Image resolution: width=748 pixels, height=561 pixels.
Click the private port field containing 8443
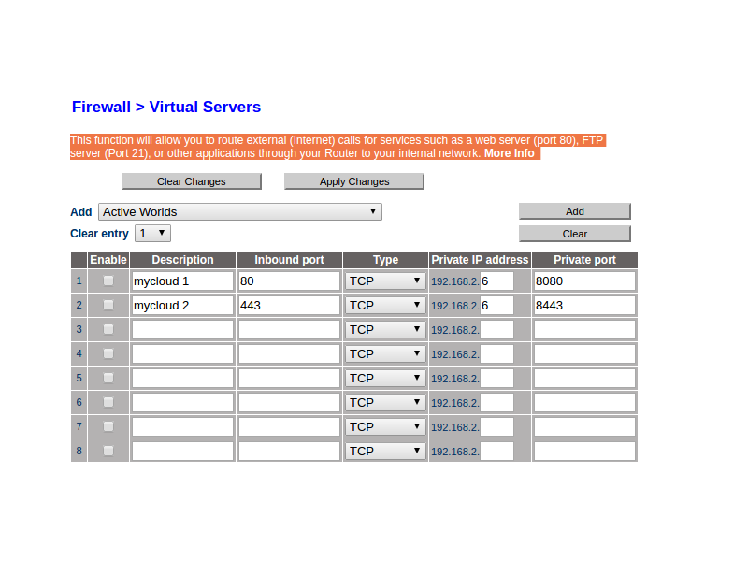584,306
